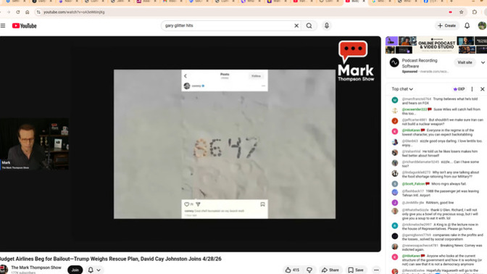Switch to the active YouTube browser tab
The width and height of the screenshot is (487, 274).
tap(355, 2)
